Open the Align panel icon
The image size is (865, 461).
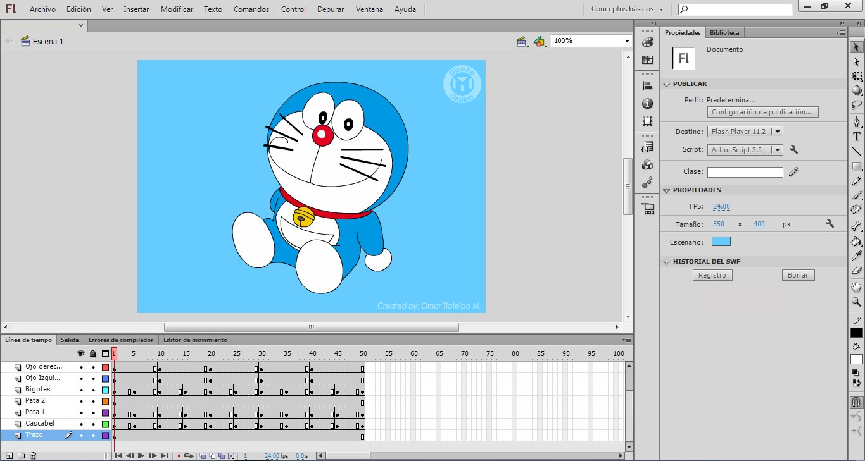(x=647, y=86)
